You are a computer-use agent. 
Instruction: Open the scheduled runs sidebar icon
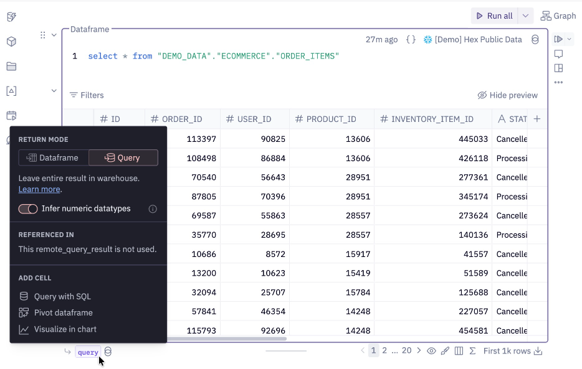click(x=11, y=116)
